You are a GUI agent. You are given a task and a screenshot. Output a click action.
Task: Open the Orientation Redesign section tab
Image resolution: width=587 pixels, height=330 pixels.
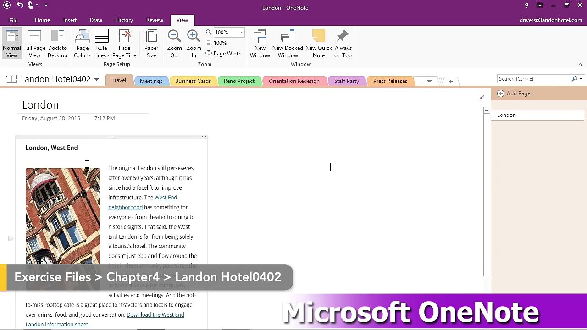(294, 81)
